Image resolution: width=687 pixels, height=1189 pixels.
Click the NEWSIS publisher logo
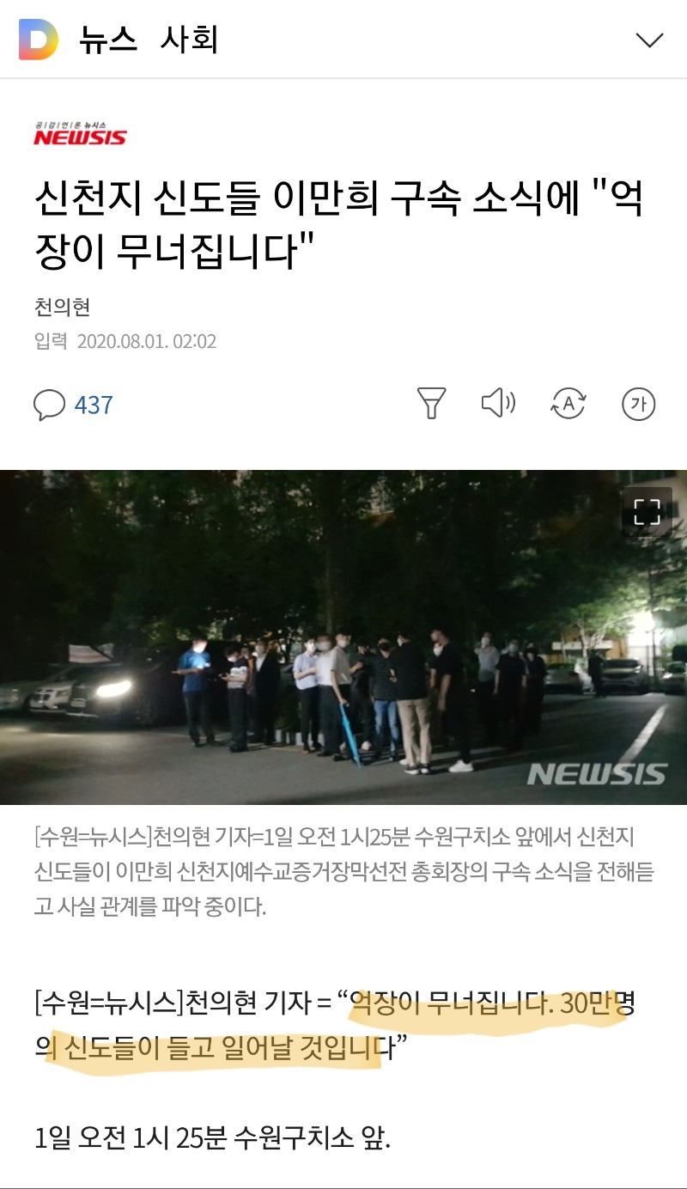click(80, 134)
